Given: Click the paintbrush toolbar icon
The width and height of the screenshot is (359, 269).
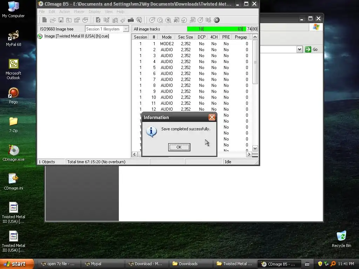Looking at the screenshot, I should point(123,20).
